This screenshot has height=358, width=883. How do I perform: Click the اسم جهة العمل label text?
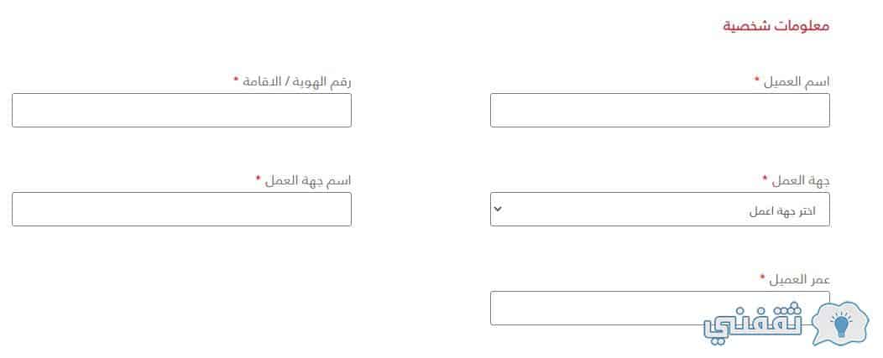tap(308, 180)
